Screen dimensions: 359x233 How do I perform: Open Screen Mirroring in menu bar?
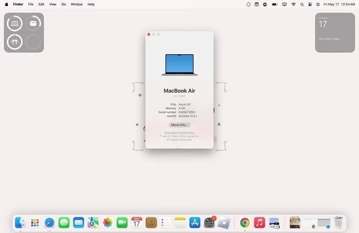click(284, 4)
